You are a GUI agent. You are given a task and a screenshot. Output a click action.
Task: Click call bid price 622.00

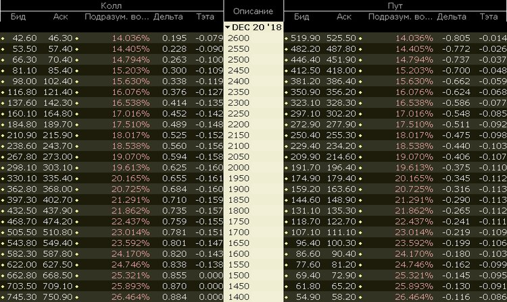pos(22,265)
